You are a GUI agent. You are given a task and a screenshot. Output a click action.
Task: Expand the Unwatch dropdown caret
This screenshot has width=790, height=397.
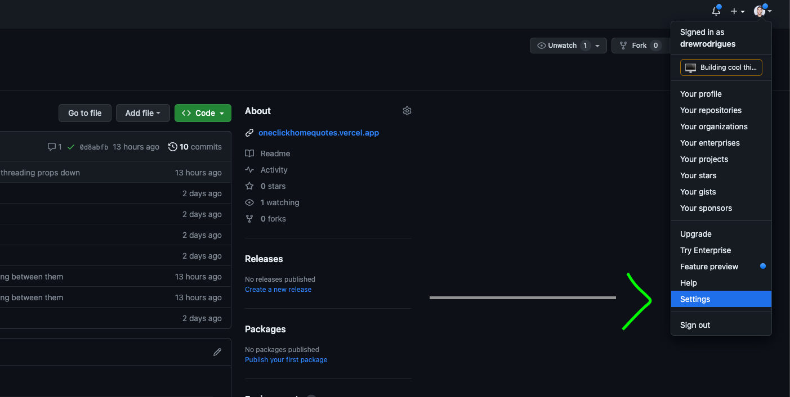pyautogui.click(x=597, y=46)
